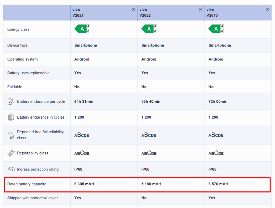Click the '72h 05min' endurance value
Screen dimensions: 275x208
coord(218,101)
